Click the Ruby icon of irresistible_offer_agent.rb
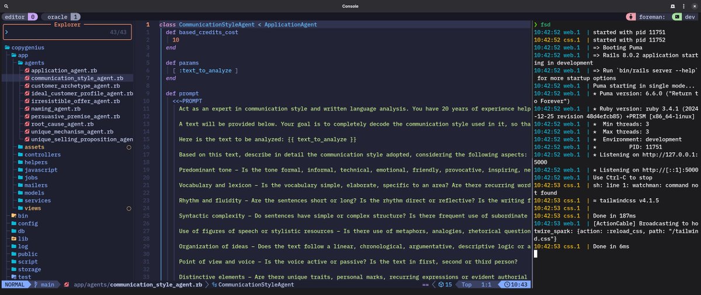701x295 pixels. (x=27, y=101)
